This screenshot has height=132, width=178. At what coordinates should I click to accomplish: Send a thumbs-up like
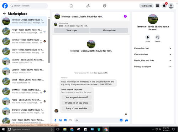point(127,120)
